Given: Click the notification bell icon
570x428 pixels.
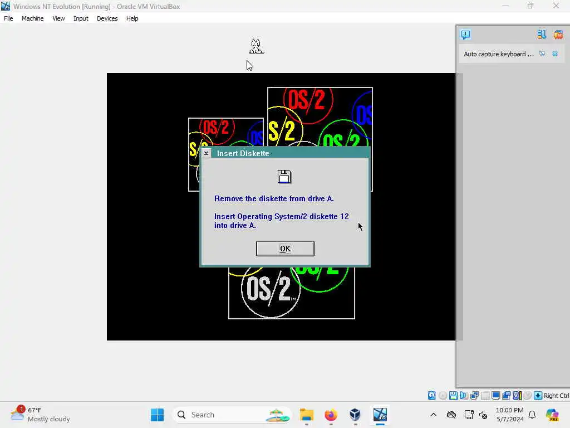Looking at the screenshot, I should [x=532, y=415].
